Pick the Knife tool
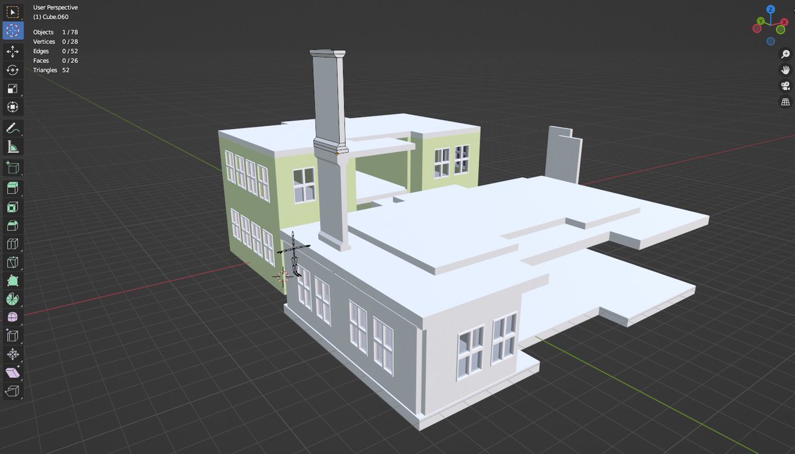 [x=13, y=263]
